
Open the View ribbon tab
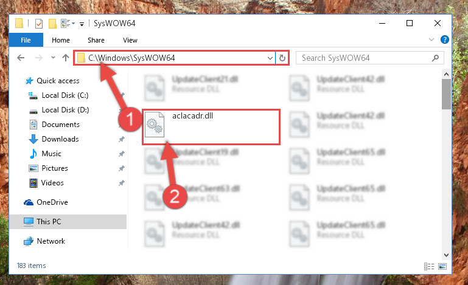(130, 40)
